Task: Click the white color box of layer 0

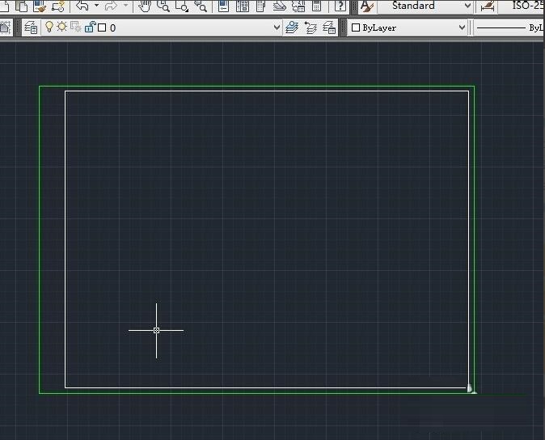Action: 102,27
